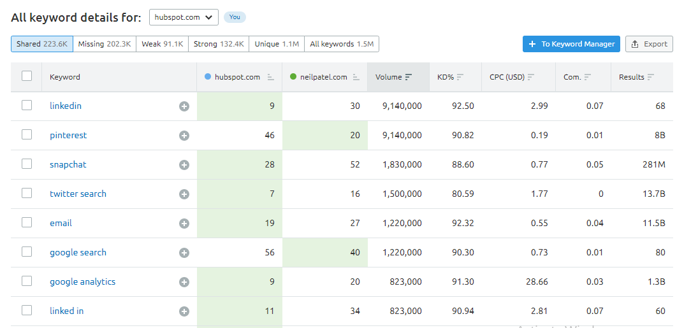
Task: Select the All keywords 1.5M tab
Action: (x=342, y=44)
